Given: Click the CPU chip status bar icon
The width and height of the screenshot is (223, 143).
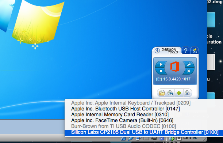Looking at the screenshot, I should point(161,139).
